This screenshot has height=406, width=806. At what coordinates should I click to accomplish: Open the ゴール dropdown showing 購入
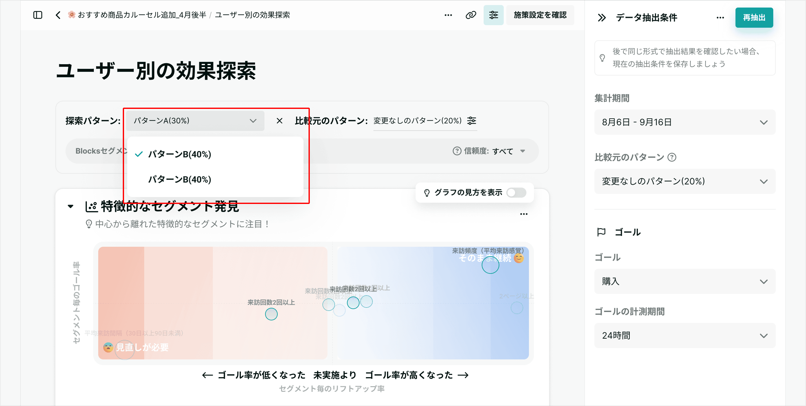coord(685,281)
